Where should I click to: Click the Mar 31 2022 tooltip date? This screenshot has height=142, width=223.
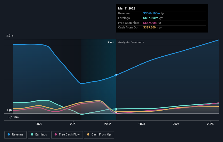point(127,8)
